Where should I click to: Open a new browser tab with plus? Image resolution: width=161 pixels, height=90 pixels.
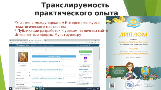[x=45, y=40]
